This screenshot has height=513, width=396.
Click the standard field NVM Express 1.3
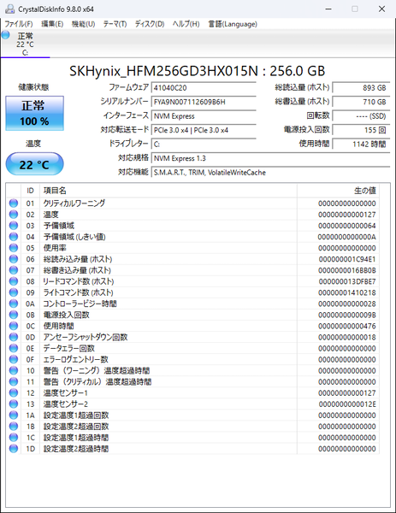point(270,158)
